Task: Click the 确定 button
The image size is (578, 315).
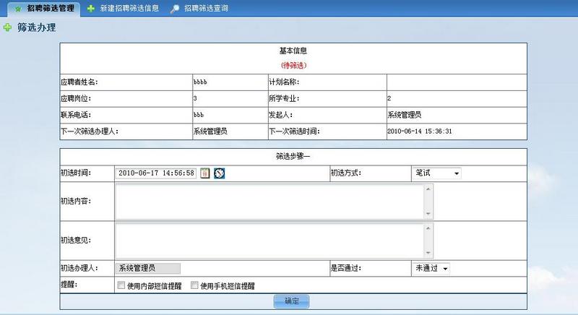Action: click(292, 301)
